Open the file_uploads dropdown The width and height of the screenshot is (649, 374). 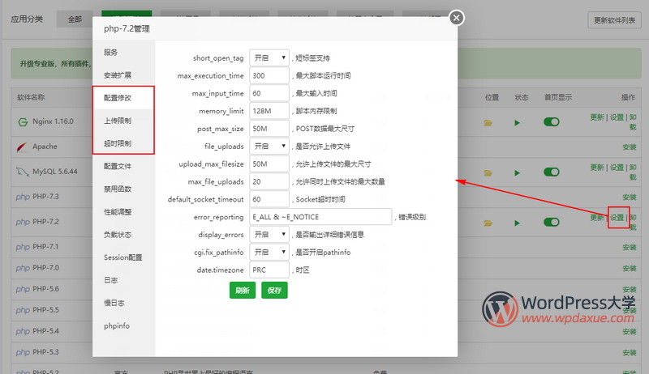tap(269, 147)
